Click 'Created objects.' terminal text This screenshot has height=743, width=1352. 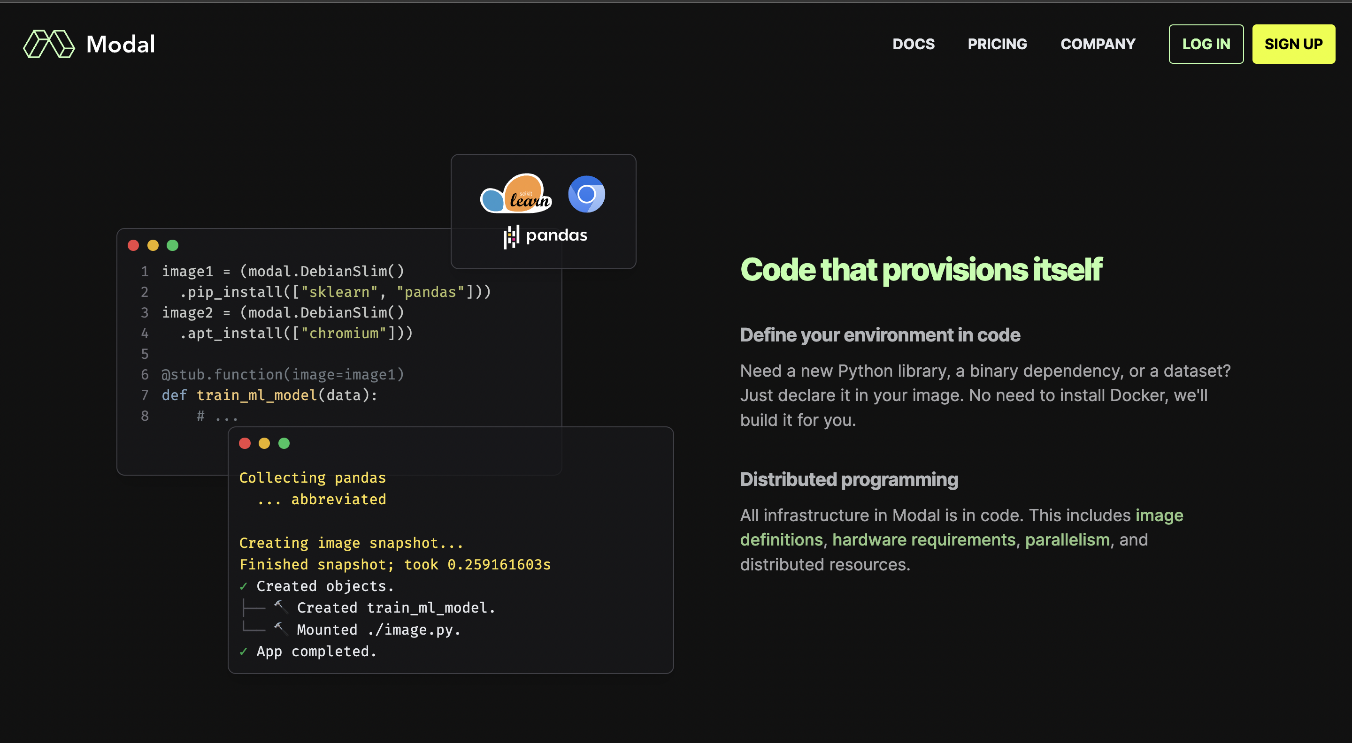[x=325, y=586]
